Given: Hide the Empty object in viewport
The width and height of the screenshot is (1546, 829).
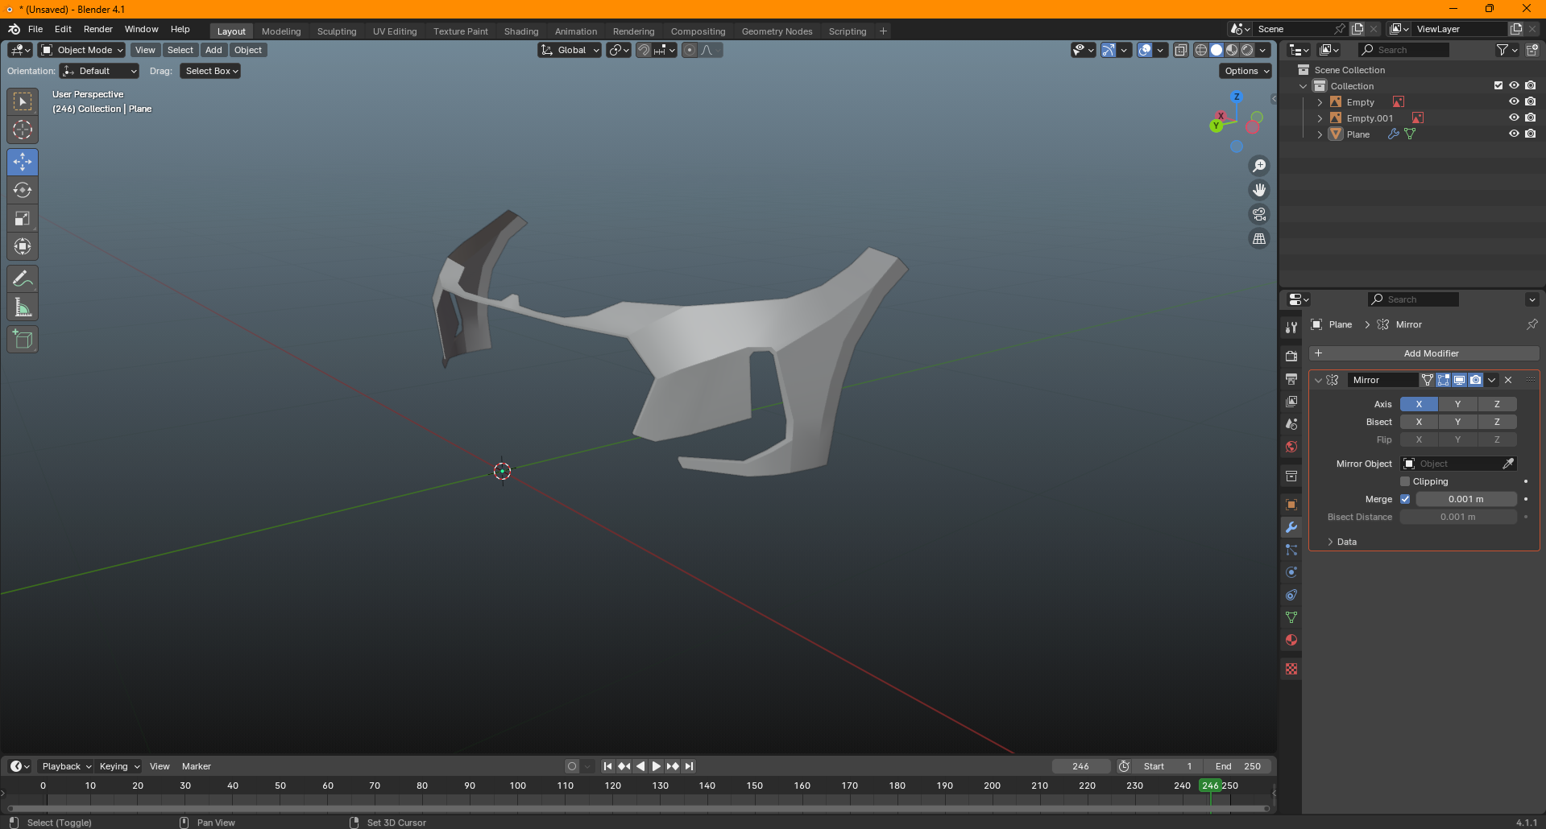Looking at the screenshot, I should [1514, 102].
